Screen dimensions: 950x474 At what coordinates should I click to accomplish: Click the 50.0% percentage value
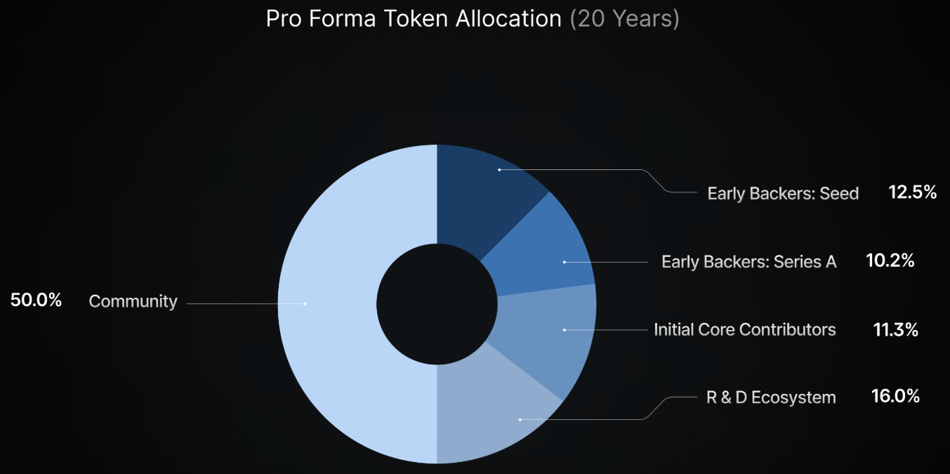[37, 301]
